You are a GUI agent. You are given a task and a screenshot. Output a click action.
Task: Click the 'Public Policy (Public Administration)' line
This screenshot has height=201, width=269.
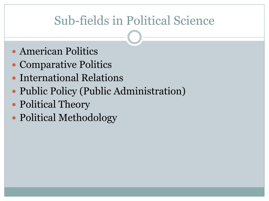102,91
